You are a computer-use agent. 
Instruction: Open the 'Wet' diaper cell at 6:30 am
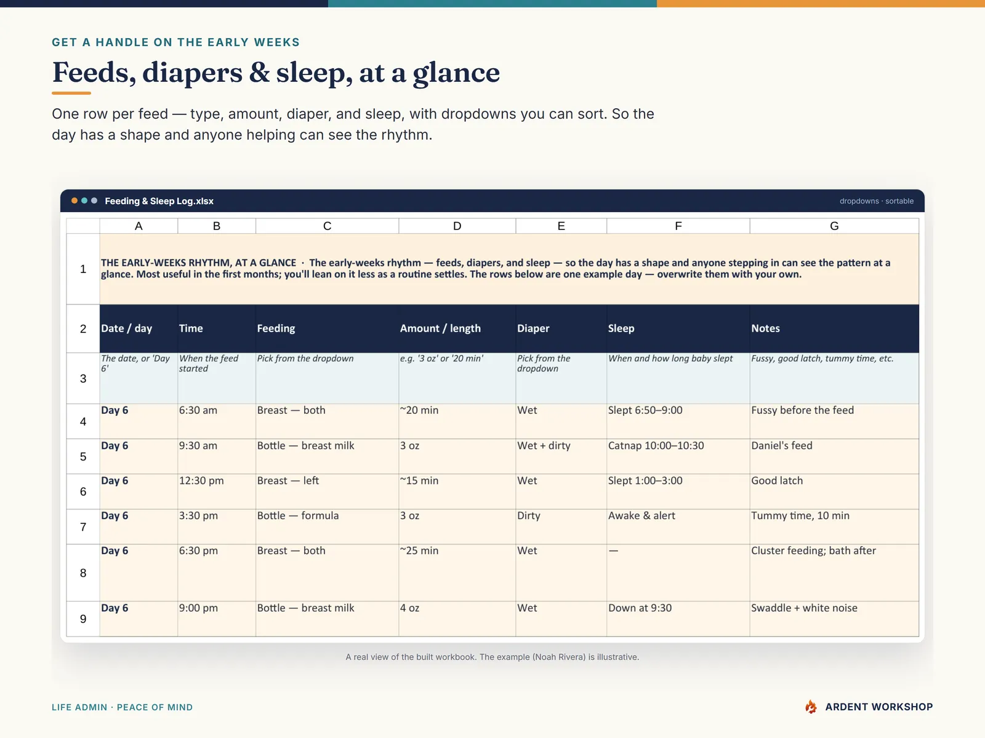point(561,421)
